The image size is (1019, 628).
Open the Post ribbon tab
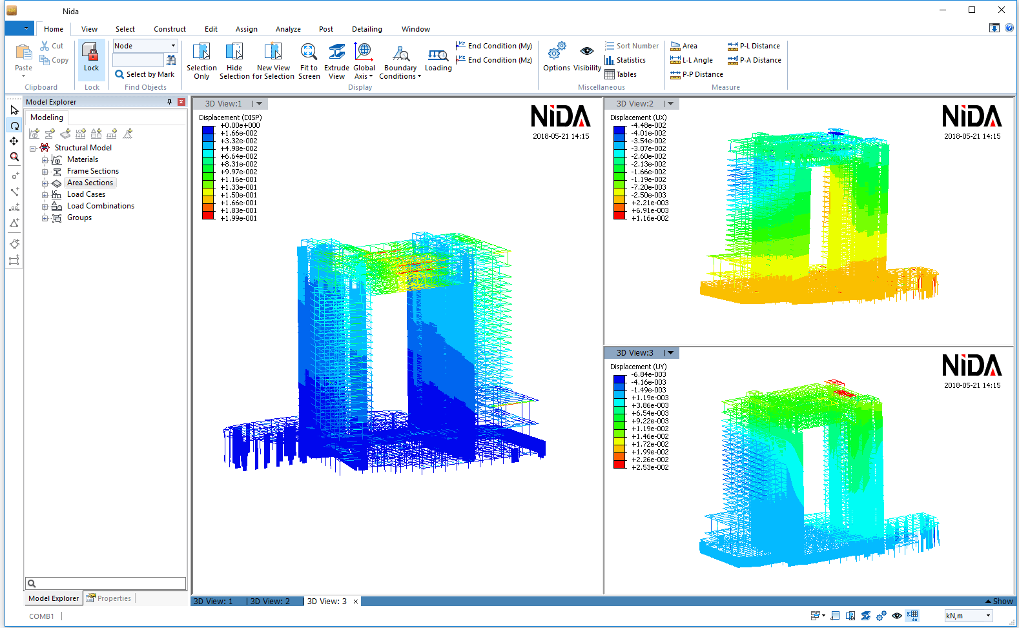pyautogui.click(x=326, y=29)
